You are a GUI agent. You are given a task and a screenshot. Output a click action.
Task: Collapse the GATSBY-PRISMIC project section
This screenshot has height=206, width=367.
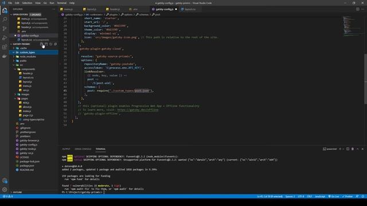click(x=21, y=44)
